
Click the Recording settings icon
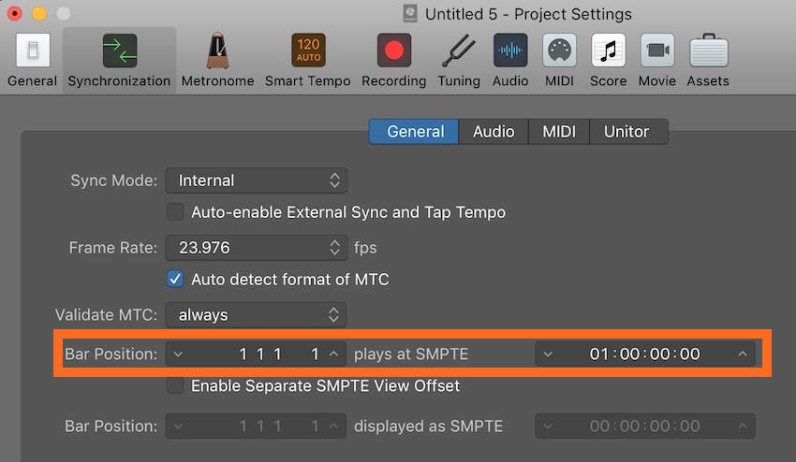click(x=393, y=51)
